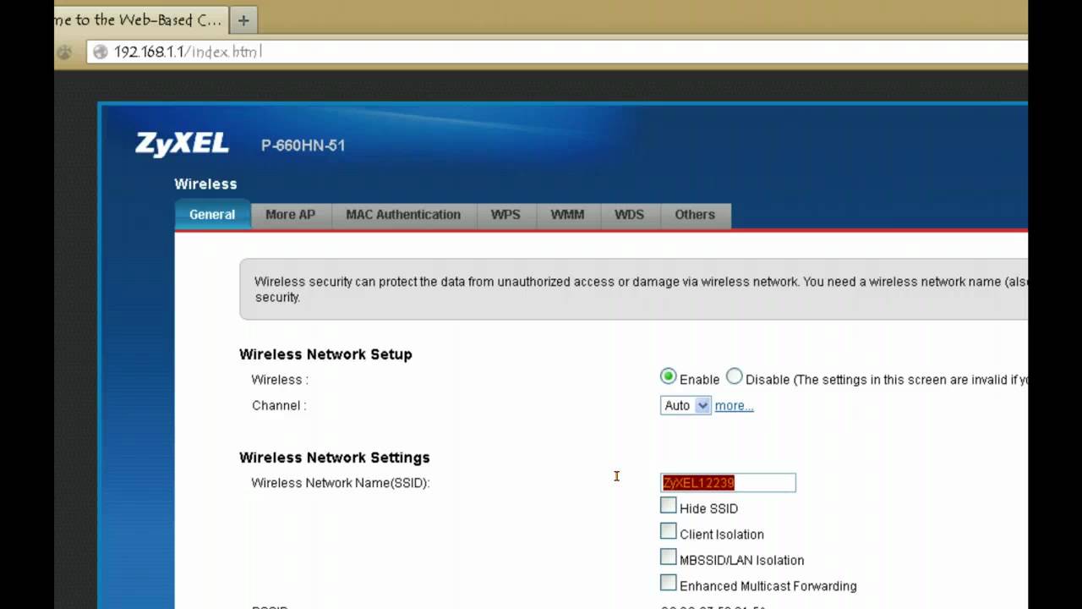Focus the address bar showing 192.168.1.1
1082x609 pixels.
tap(558, 52)
